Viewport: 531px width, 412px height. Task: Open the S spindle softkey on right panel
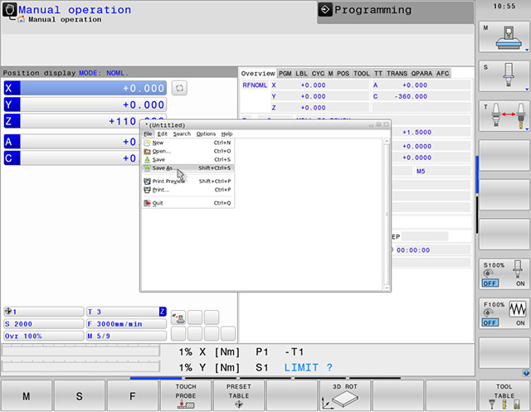(504, 76)
